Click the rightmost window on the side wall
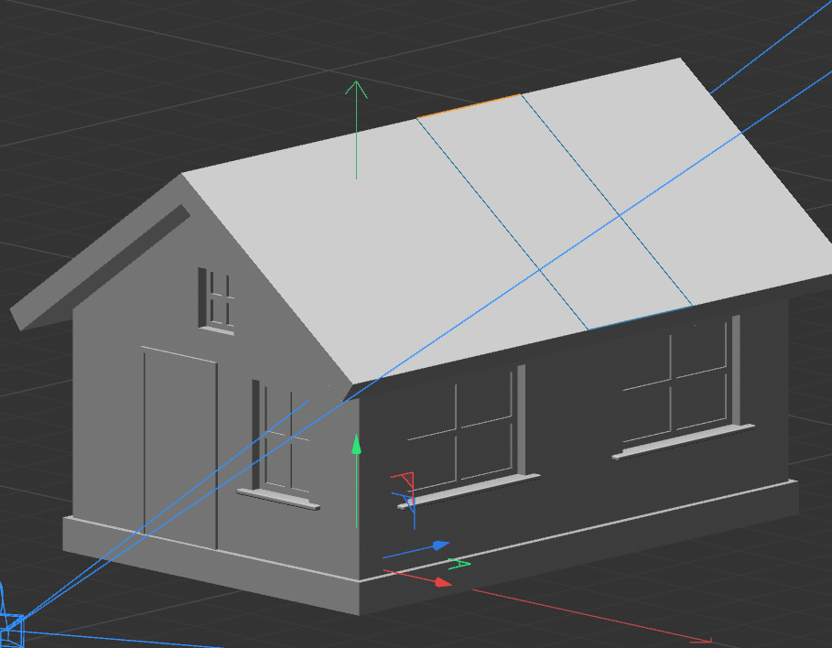 coord(677,380)
